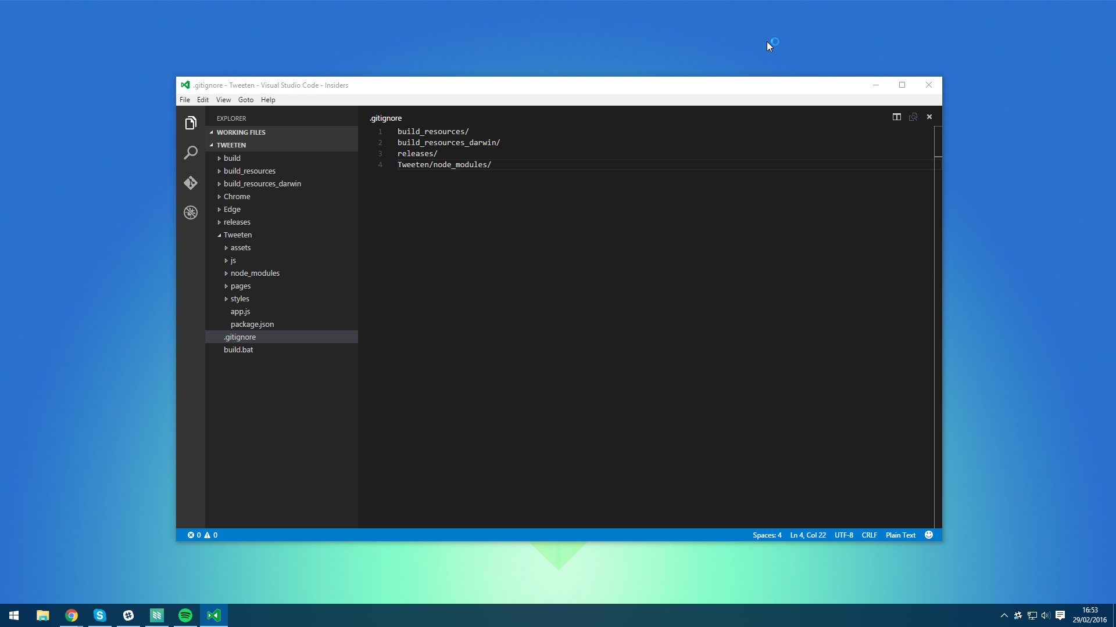Place cursor on line 1 build_resources/

433,132
